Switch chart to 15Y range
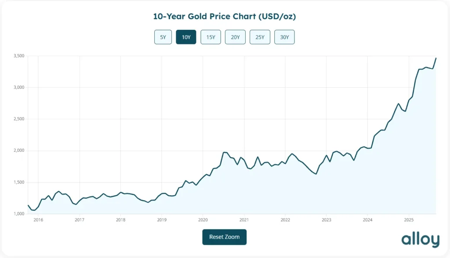The width and height of the screenshot is (450, 258). tap(210, 37)
